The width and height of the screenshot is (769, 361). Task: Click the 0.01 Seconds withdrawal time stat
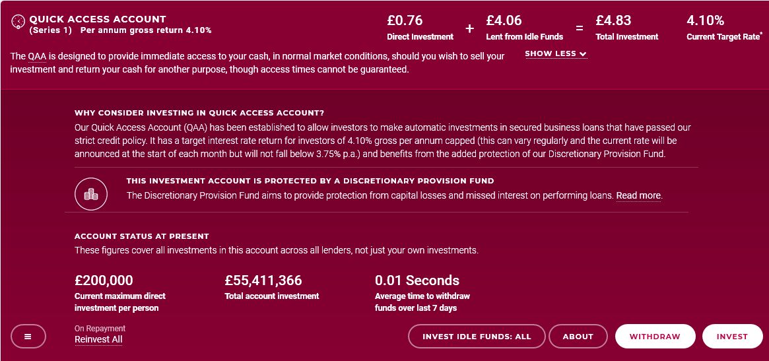(417, 280)
